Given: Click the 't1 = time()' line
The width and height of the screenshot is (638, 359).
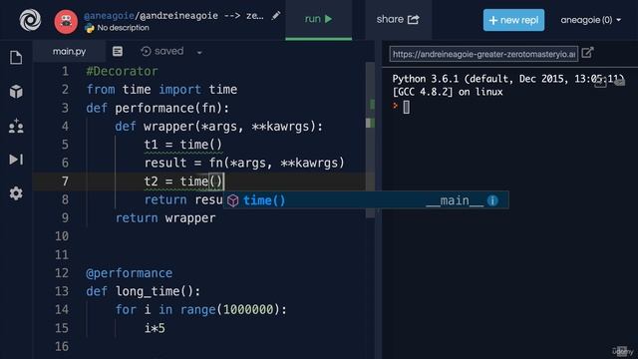Looking at the screenshot, I should pyautogui.click(x=183, y=145).
